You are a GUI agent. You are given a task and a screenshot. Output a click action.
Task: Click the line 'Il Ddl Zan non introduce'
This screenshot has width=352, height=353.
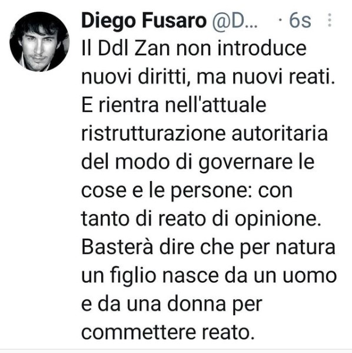click(x=194, y=49)
